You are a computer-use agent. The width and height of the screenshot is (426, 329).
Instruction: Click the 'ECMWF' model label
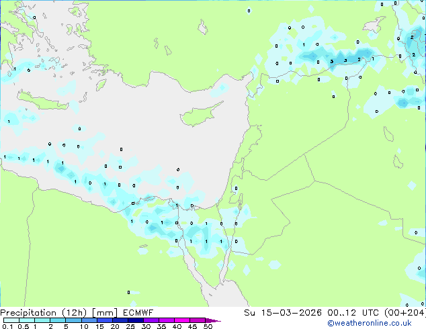click(x=138, y=313)
